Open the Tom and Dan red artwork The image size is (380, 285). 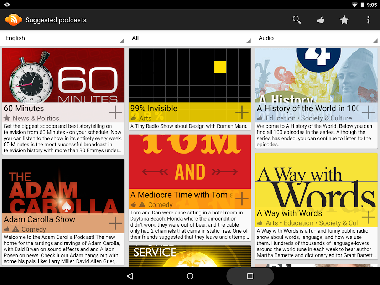click(190, 162)
